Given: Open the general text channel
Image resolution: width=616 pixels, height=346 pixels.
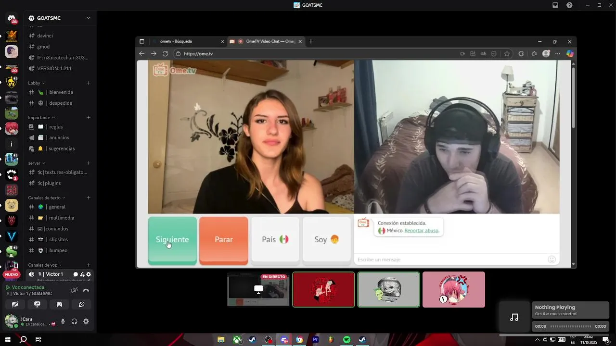Looking at the screenshot, I should [59, 207].
